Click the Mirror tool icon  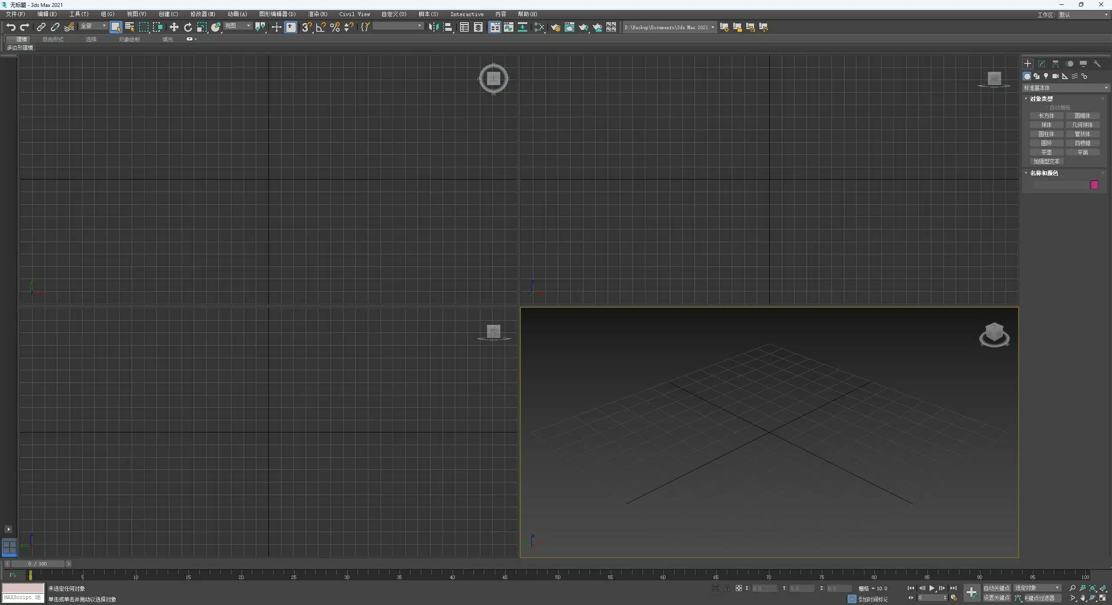[x=433, y=27]
